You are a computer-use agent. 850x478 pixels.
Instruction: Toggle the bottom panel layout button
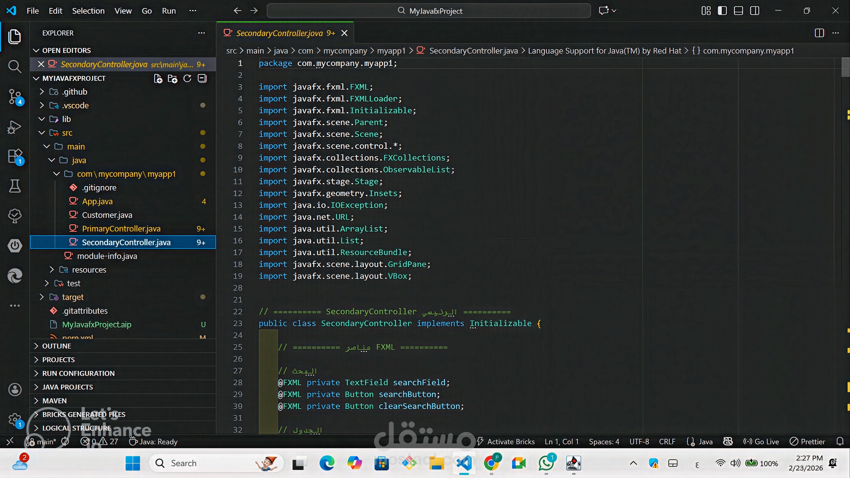pos(739,11)
